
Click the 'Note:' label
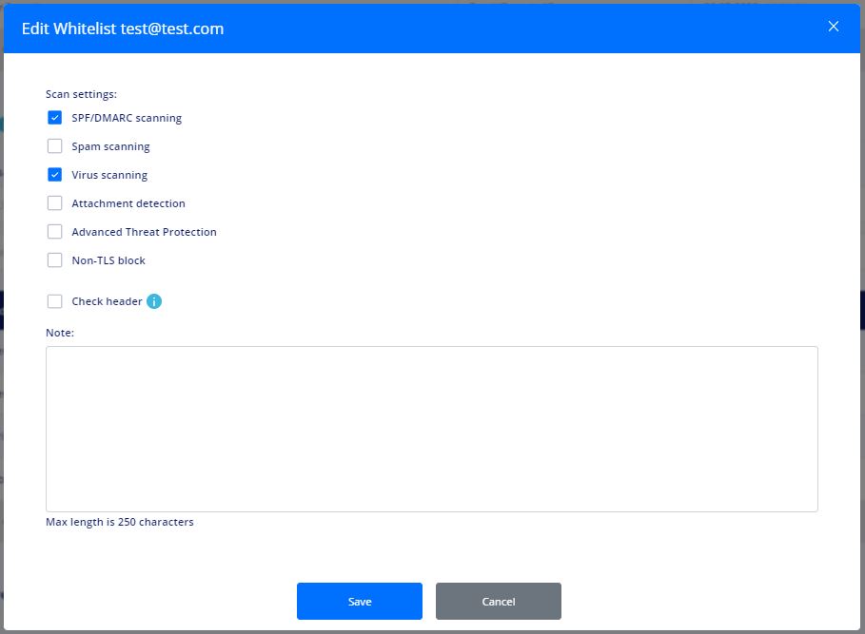(x=60, y=333)
